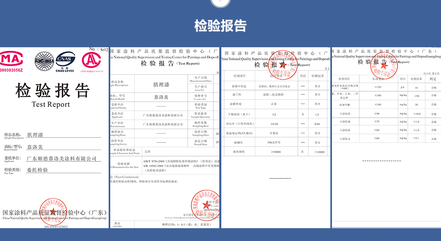Viewport: 441px width, 241px height.
Task: Click the 耐洗刷性 row label
Action: (x=239, y=152)
